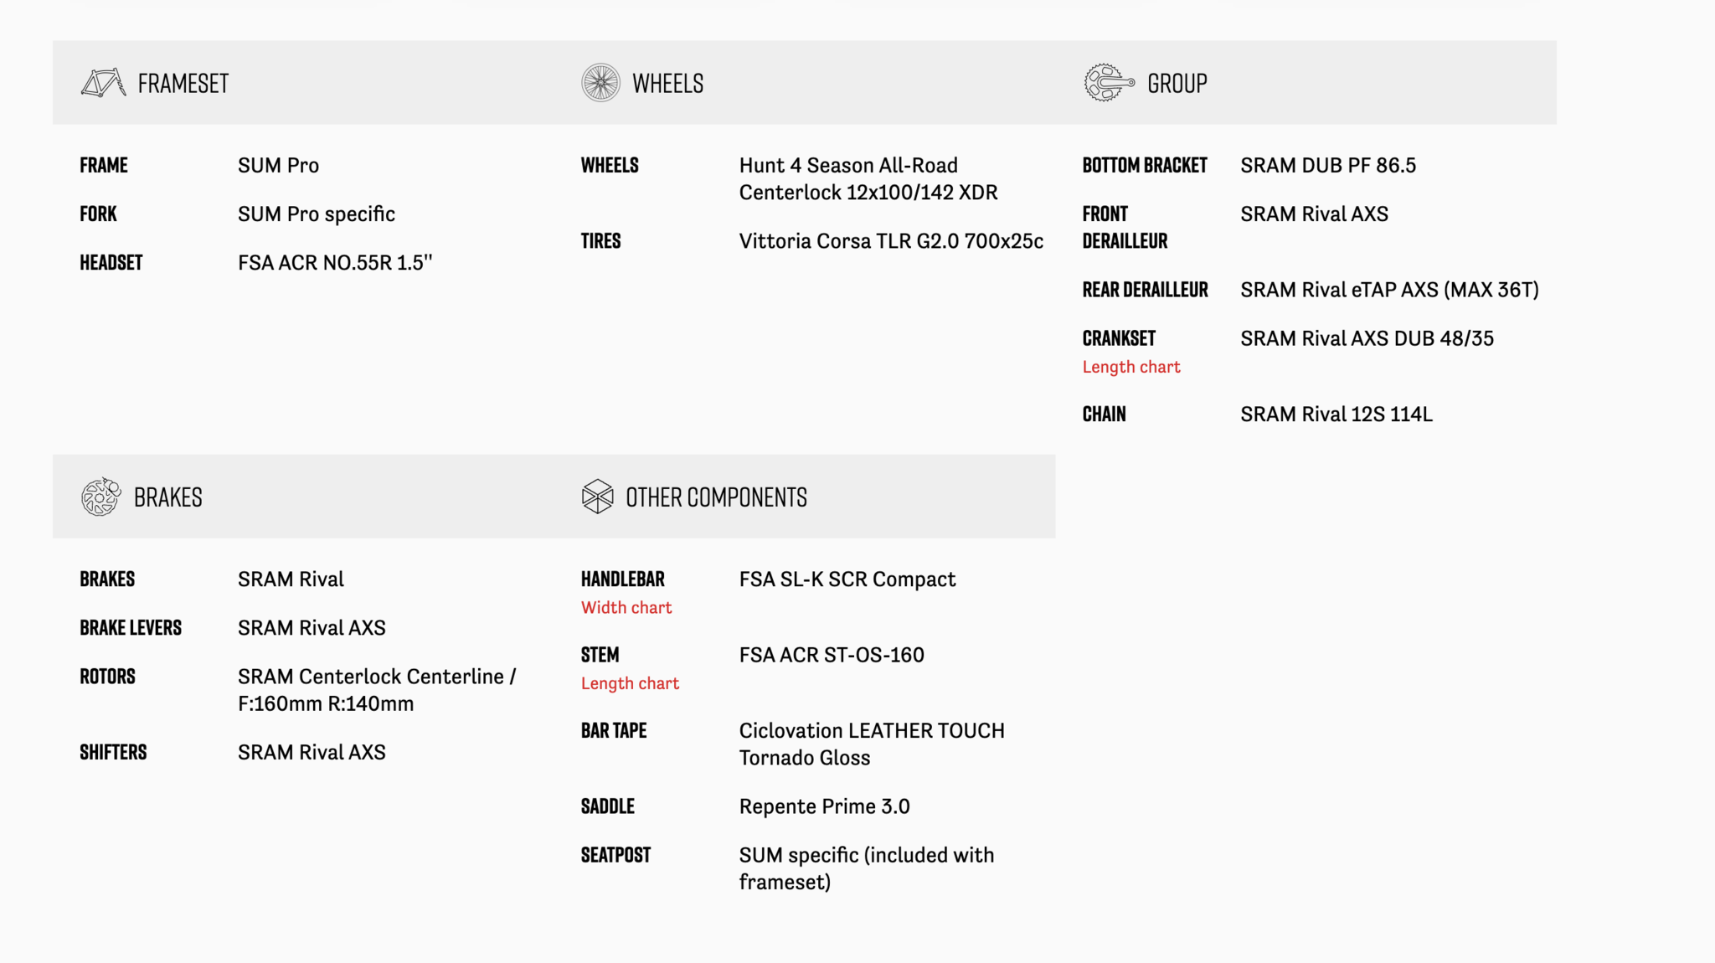1715x963 pixels.
Task: Open the handlebar Width chart link
Action: [x=626, y=607]
